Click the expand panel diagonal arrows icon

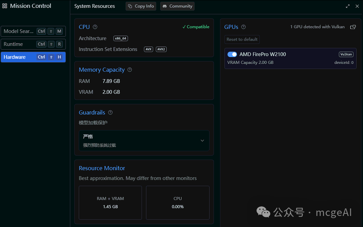pyautogui.click(x=348, y=6)
